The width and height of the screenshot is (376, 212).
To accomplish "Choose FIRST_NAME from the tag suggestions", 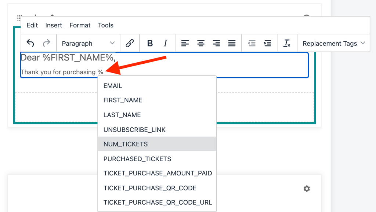I will [x=157, y=100].
